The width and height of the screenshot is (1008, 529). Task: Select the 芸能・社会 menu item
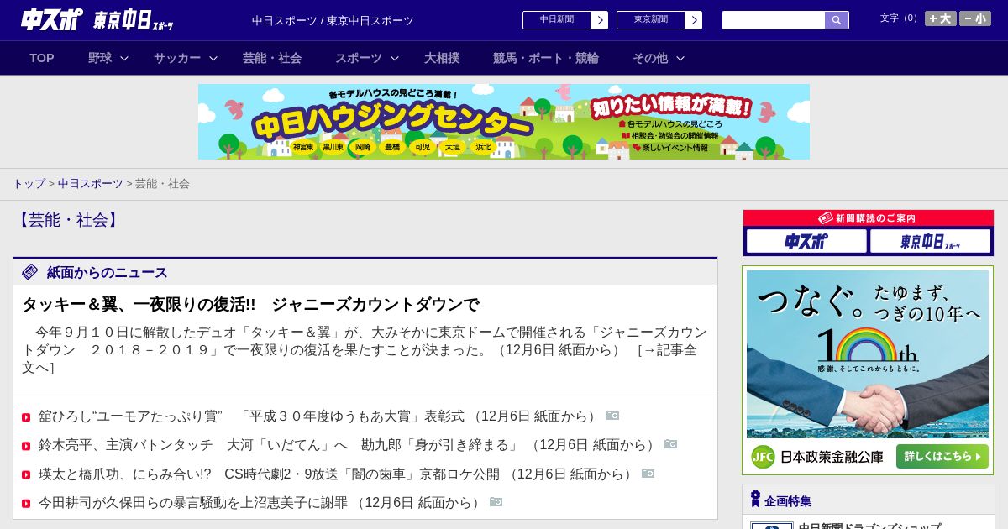272,58
